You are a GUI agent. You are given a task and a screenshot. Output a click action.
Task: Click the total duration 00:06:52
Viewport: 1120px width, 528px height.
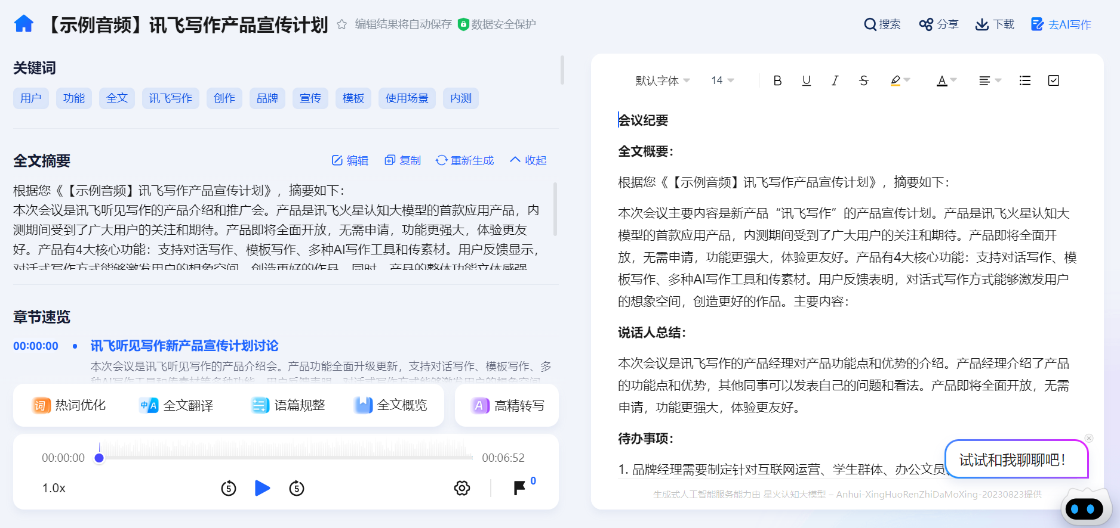click(503, 458)
